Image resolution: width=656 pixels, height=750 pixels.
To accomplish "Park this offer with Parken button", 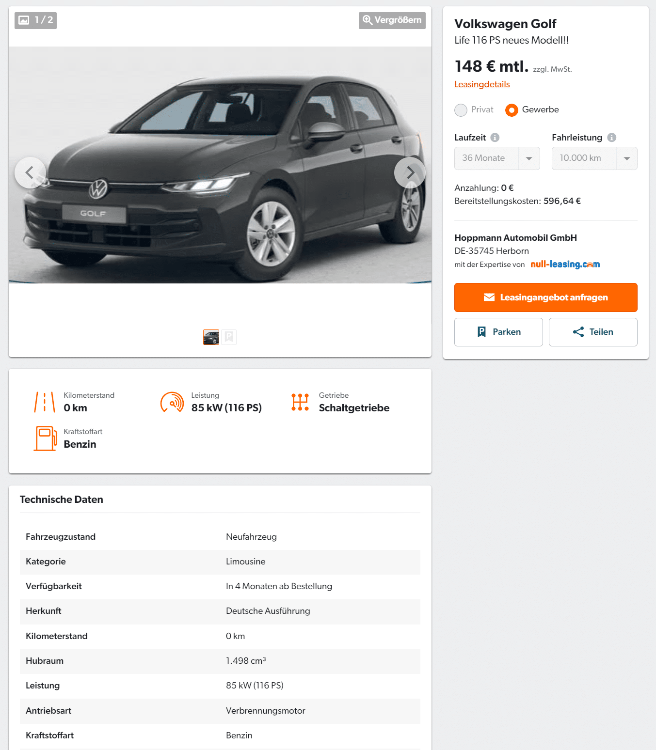I will [498, 332].
